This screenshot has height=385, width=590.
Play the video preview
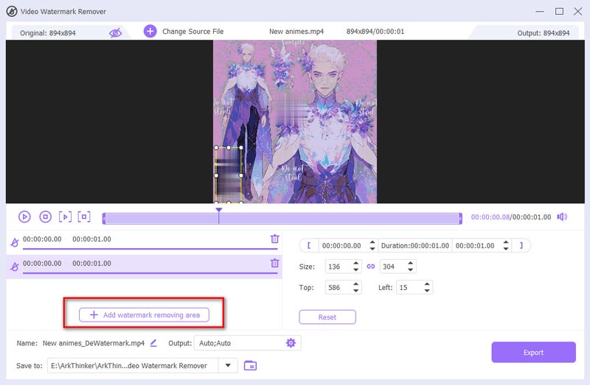pos(24,216)
